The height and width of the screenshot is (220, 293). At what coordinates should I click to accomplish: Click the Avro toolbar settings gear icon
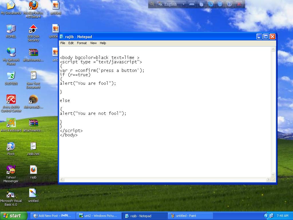211,4
